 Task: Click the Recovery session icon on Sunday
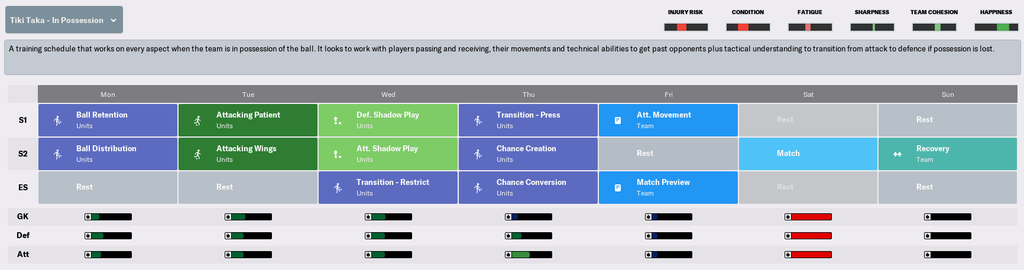tap(897, 154)
